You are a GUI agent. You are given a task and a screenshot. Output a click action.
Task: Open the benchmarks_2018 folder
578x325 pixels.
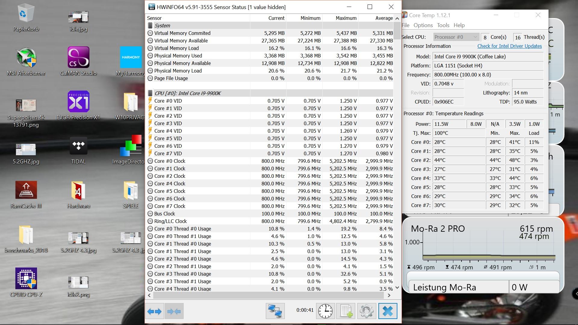(x=26, y=239)
